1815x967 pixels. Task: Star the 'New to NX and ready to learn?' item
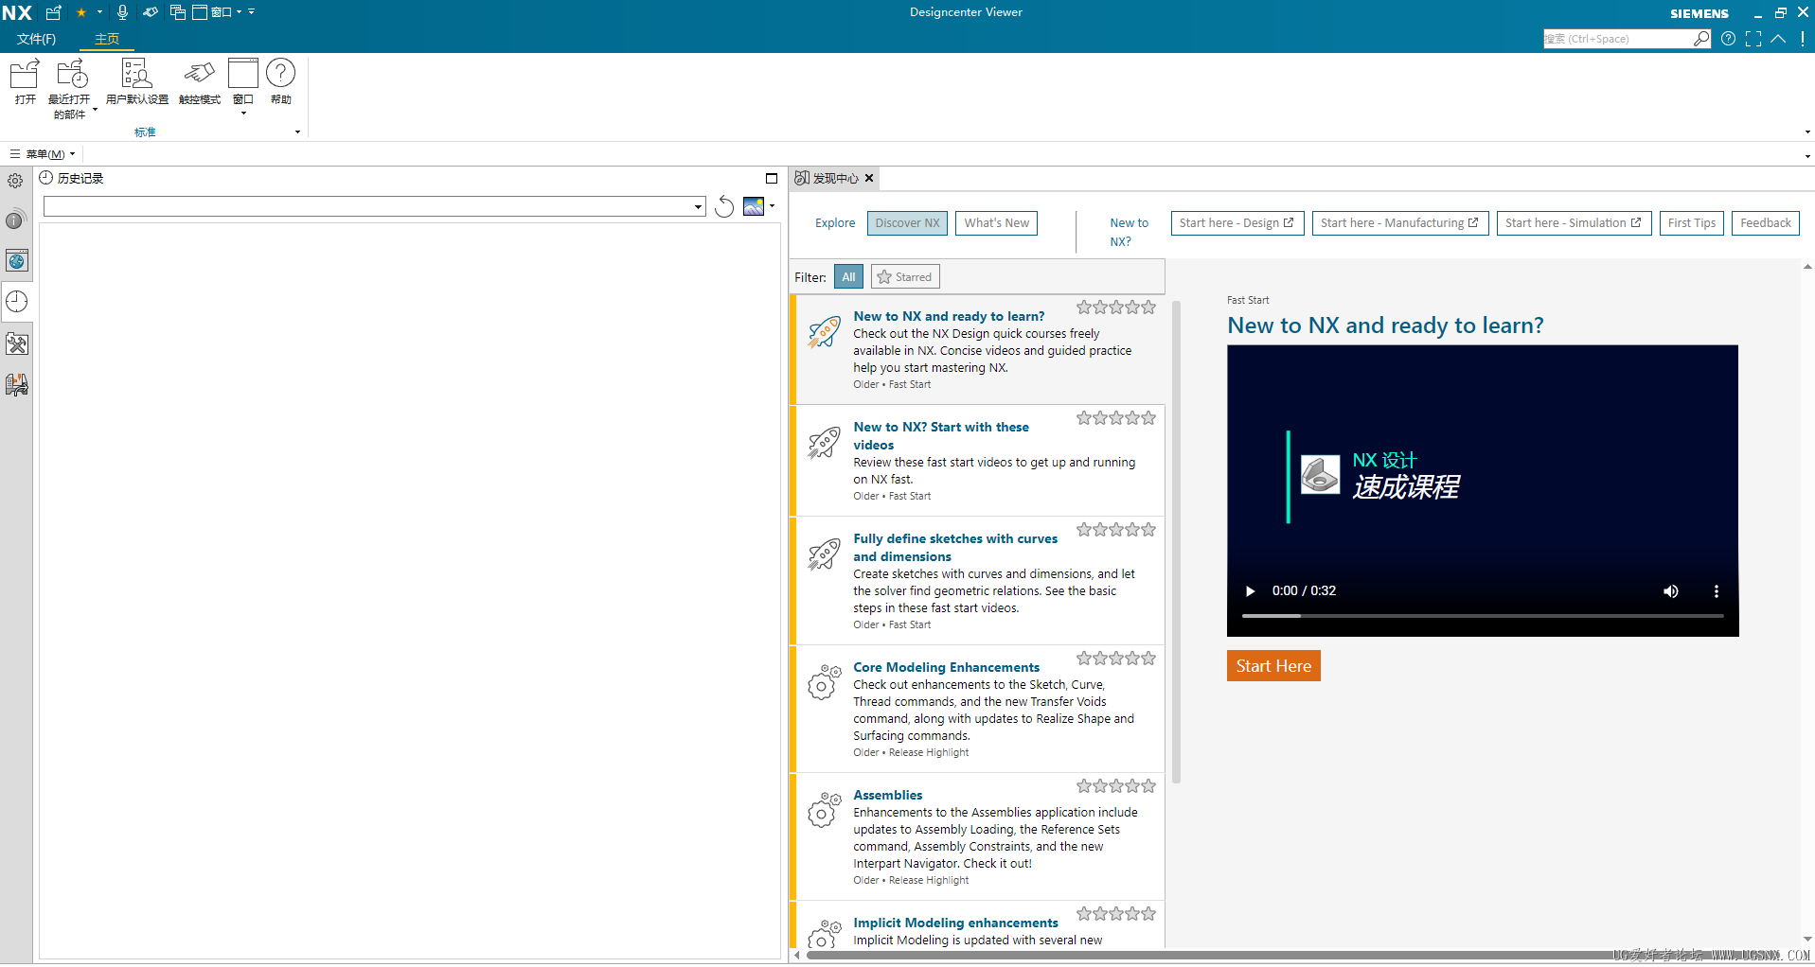click(1116, 308)
